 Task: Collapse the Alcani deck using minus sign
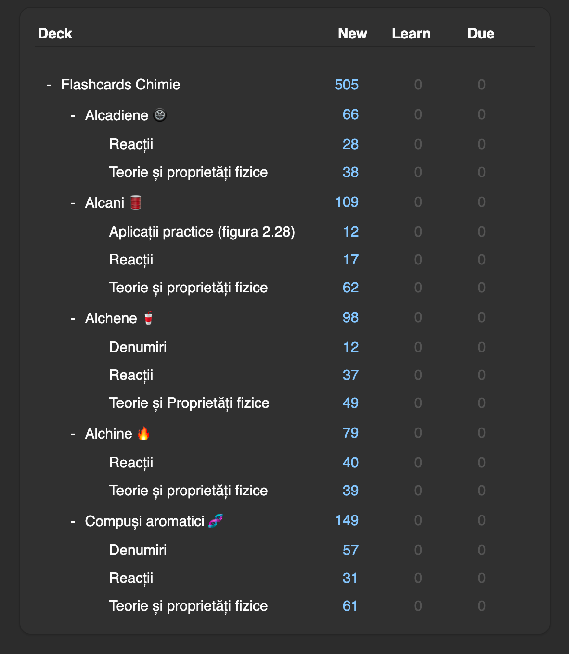click(x=73, y=203)
